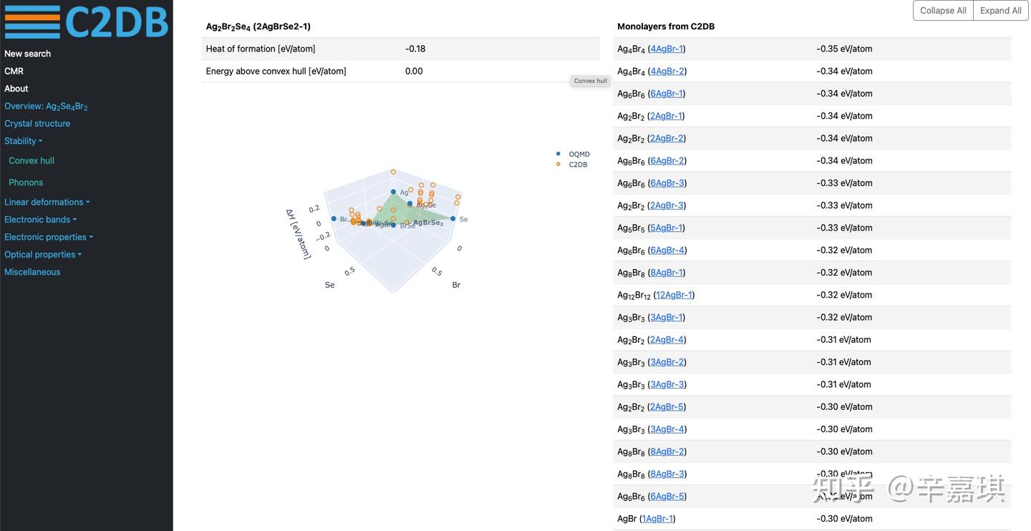Open the Electronic properties dropdown
The height and width of the screenshot is (531, 1031).
tap(48, 237)
